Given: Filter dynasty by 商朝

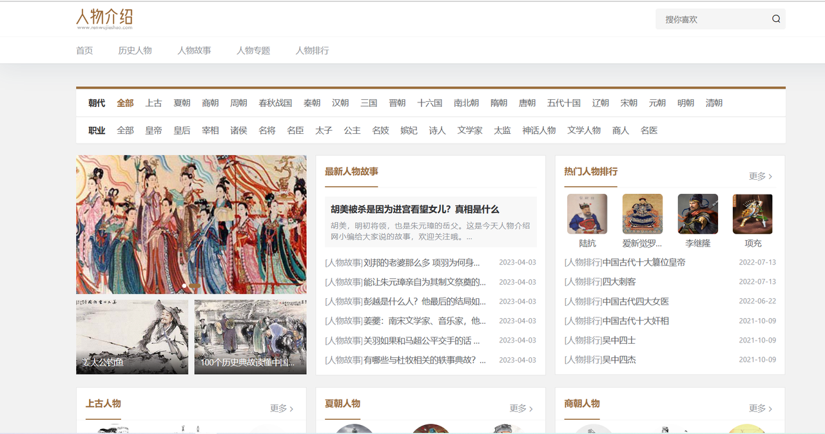Looking at the screenshot, I should 210,103.
